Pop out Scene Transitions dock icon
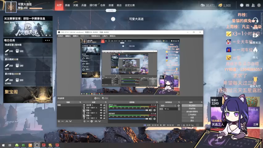The width and height of the screenshot is (263, 148). [x=179, y=102]
